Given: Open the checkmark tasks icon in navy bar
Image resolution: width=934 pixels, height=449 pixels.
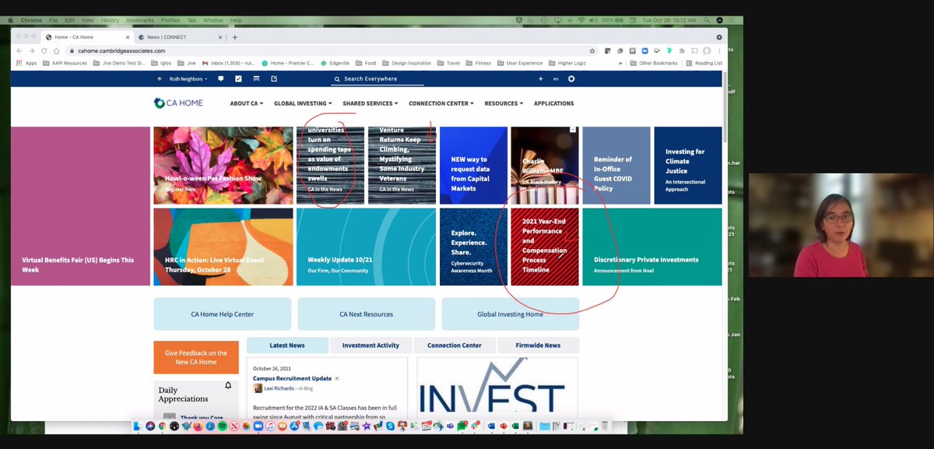Looking at the screenshot, I should pyautogui.click(x=238, y=79).
